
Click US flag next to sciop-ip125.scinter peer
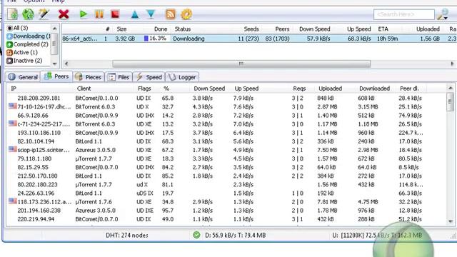pyautogui.click(x=13, y=149)
